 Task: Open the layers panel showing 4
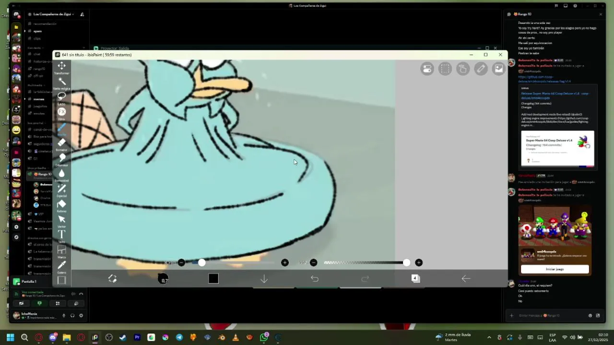(x=415, y=278)
